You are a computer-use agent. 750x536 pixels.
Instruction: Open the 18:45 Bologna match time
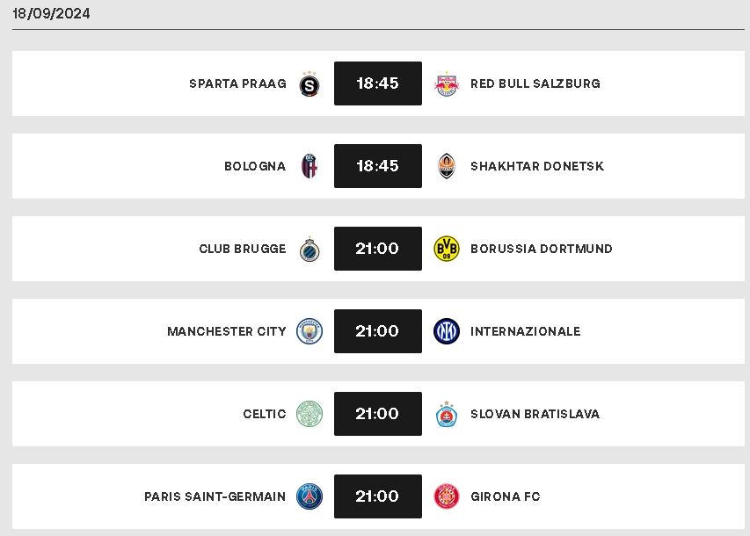click(378, 166)
